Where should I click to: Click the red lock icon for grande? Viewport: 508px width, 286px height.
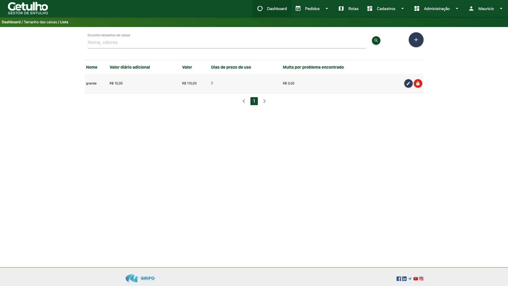click(418, 83)
